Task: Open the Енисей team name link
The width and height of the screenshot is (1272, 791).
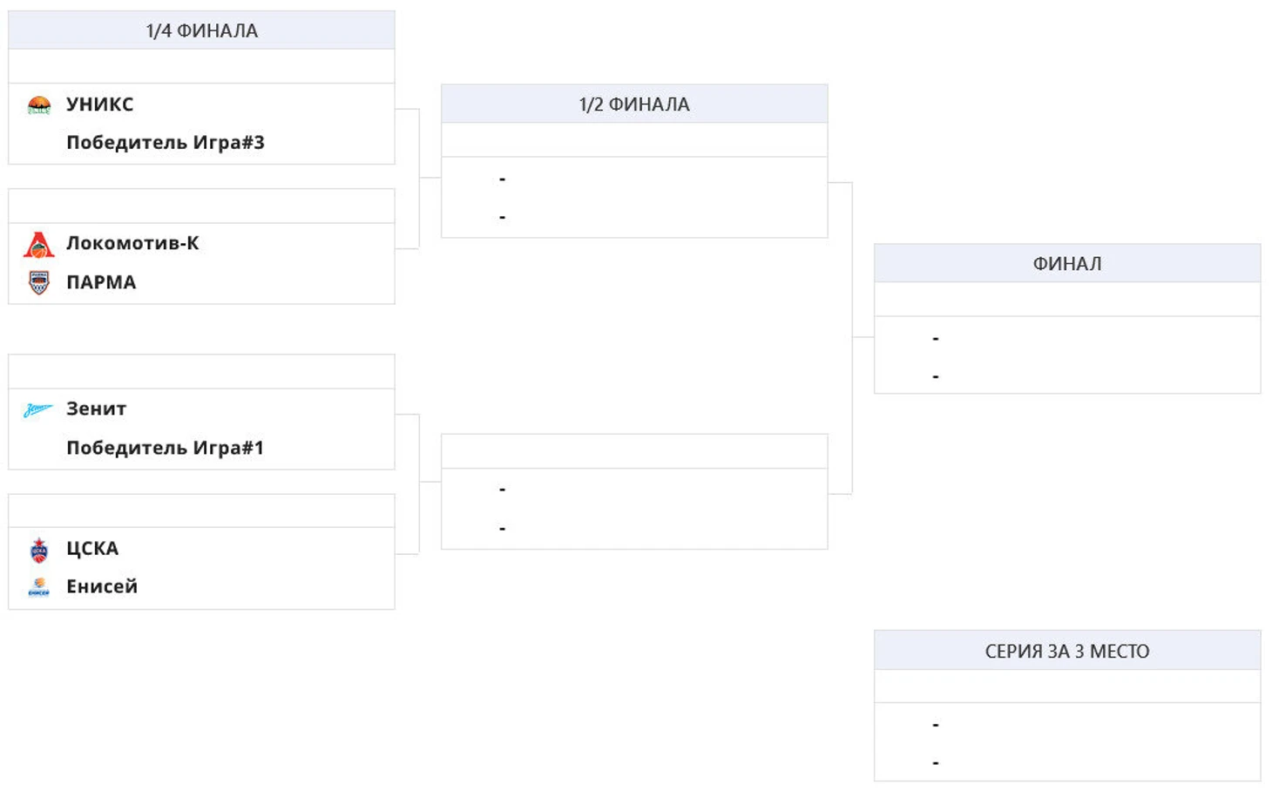Action: [x=102, y=586]
